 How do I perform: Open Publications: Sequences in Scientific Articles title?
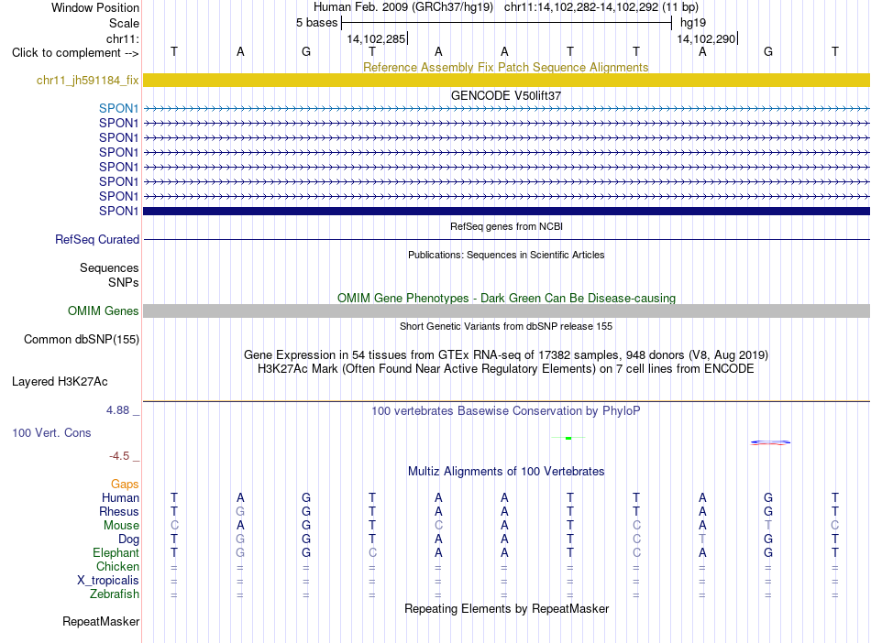(x=506, y=255)
